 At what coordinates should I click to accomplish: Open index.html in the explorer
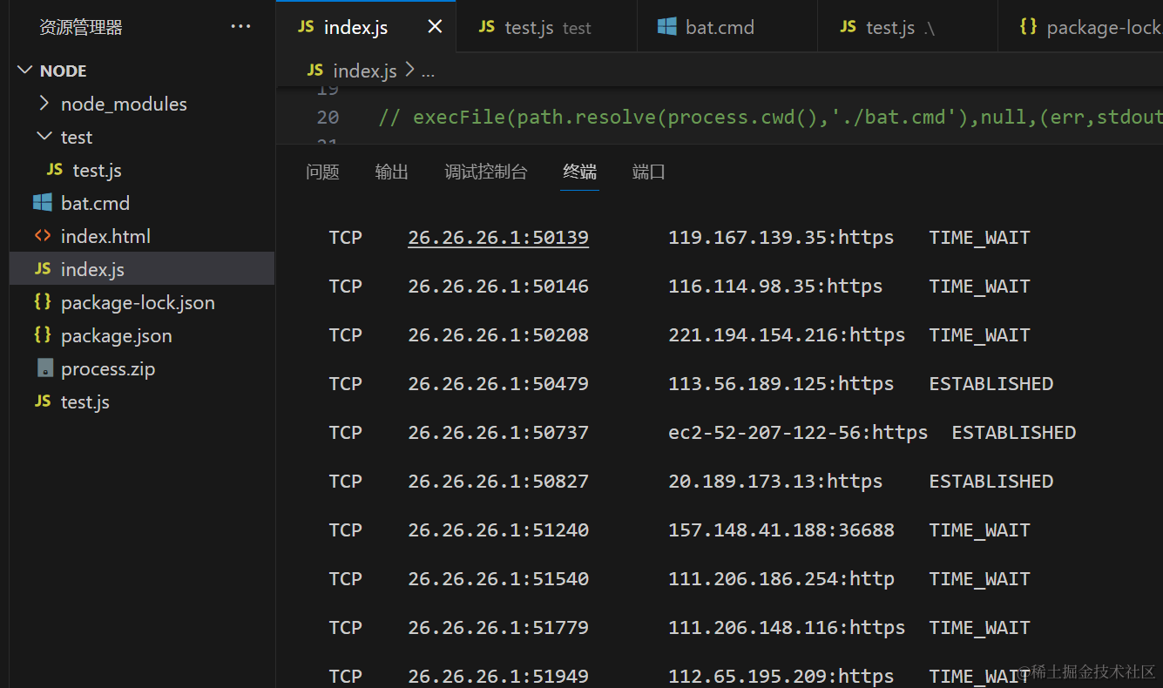coord(142,236)
